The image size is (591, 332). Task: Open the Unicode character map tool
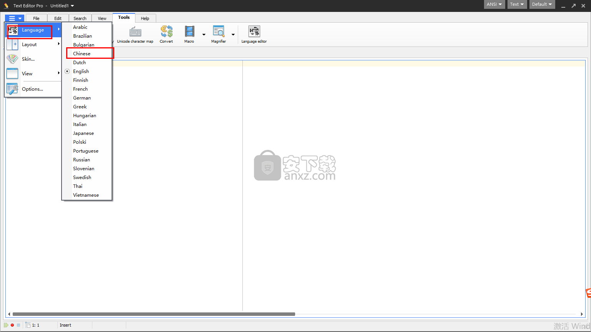[x=135, y=34]
